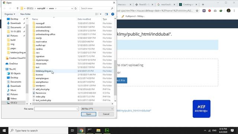Open the 11-11-2015 quick access folder
This screenshot has height=134, width=238.
pyautogui.click(x=16, y=31)
